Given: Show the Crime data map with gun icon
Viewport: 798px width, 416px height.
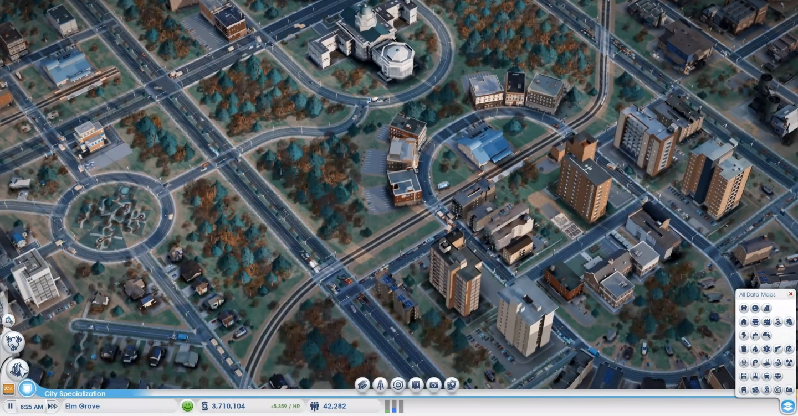Looking at the screenshot, I should click(777, 349).
